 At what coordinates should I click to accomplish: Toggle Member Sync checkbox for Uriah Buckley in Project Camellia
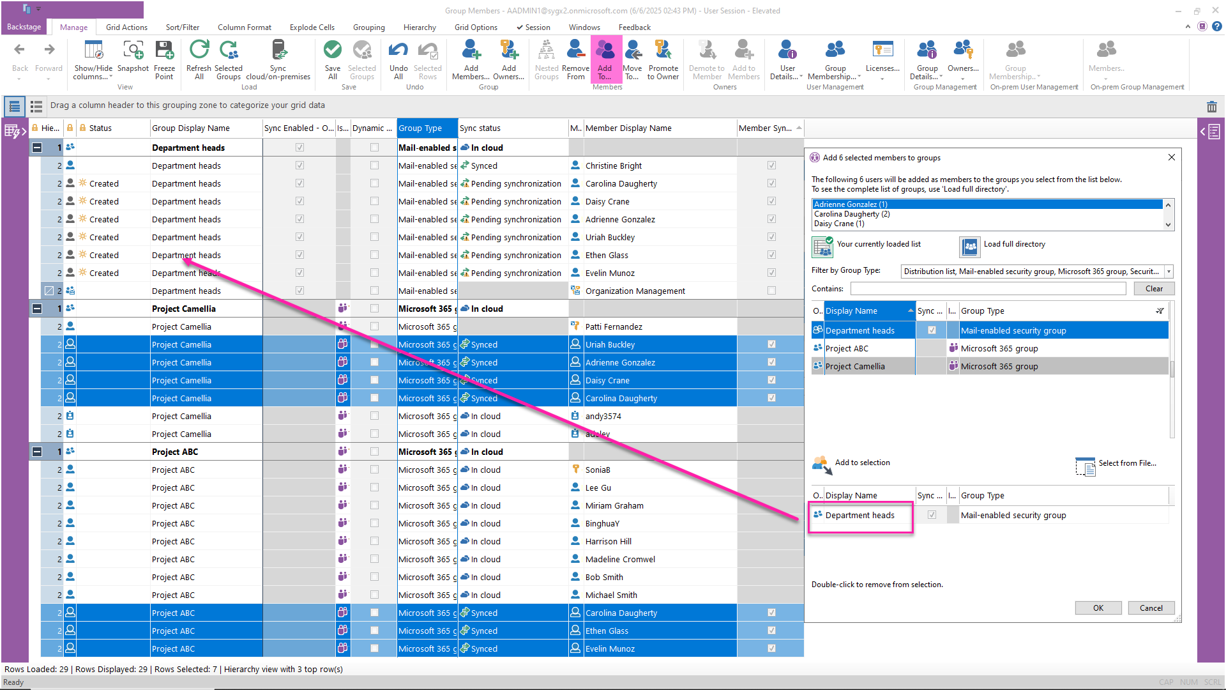(x=771, y=344)
